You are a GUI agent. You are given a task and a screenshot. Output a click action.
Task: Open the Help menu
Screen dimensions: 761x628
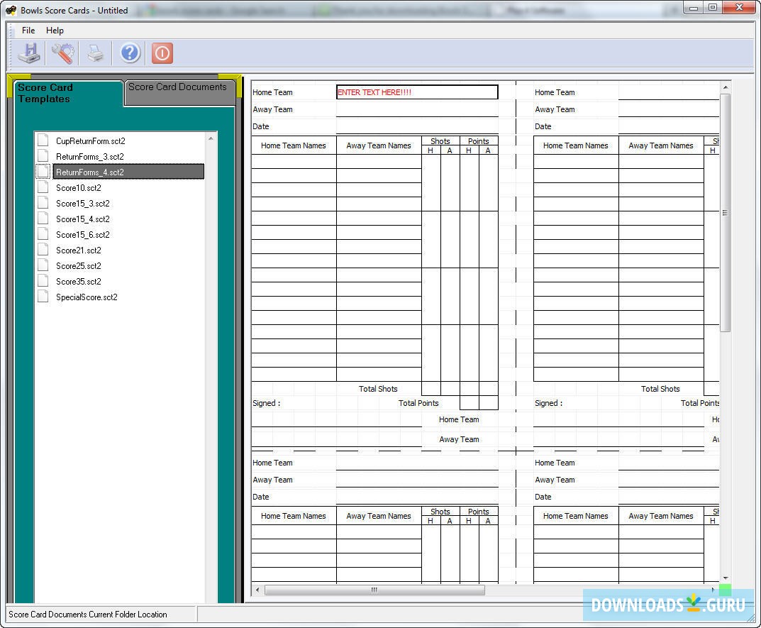point(55,31)
